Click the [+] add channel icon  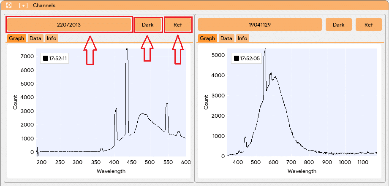click(x=23, y=5)
